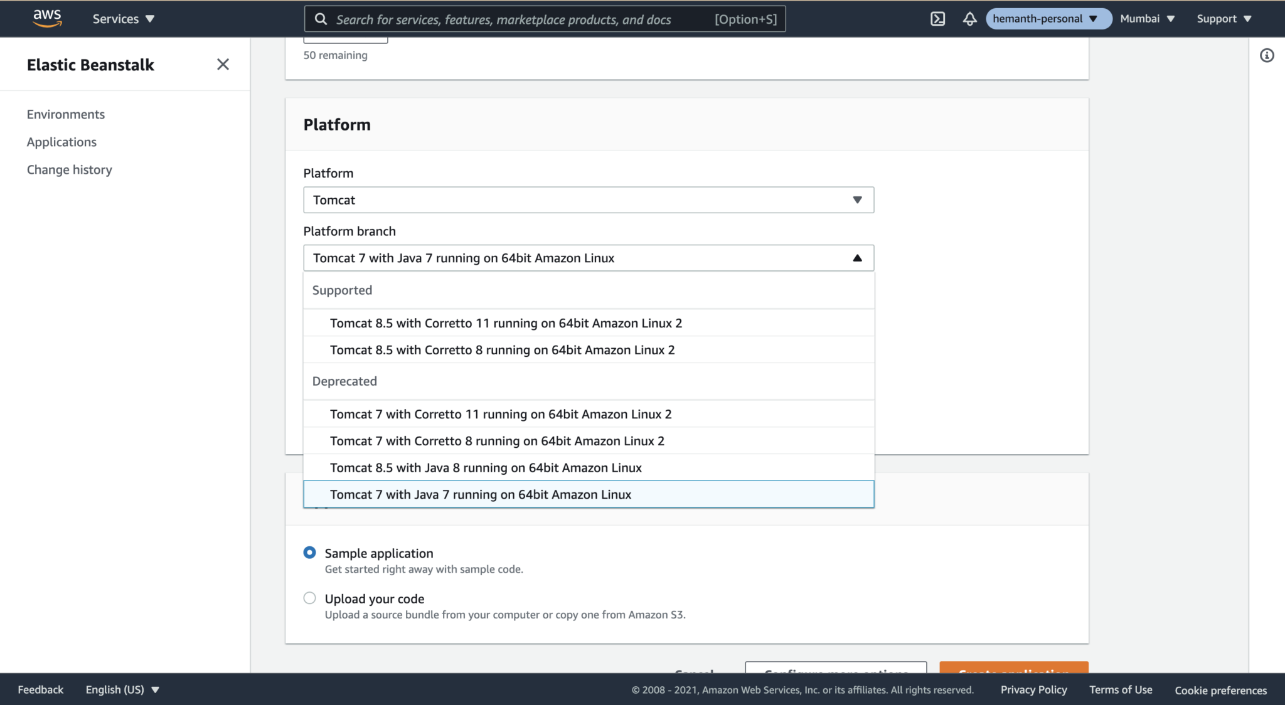Screen dimensions: 1285x705
Task: Open the Privacy Policy link
Action: pos(1033,689)
